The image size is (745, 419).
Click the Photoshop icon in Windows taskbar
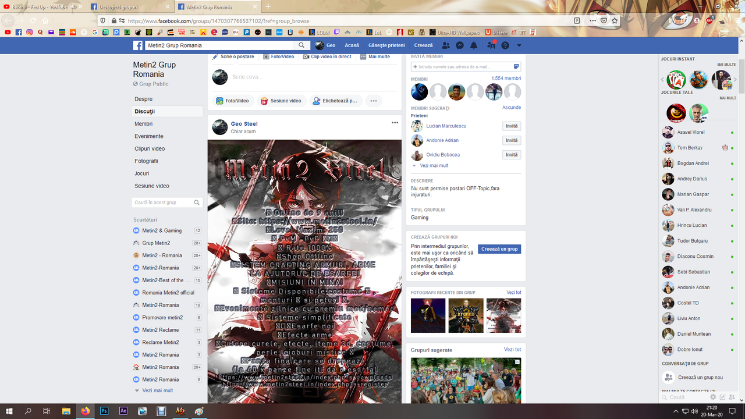point(104,411)
